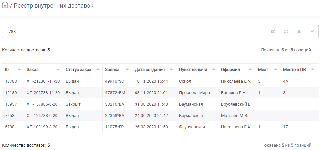The width and height of the screenshot is (320, 150).
Task: Refresh the delivery list
Action: (286, 31)
